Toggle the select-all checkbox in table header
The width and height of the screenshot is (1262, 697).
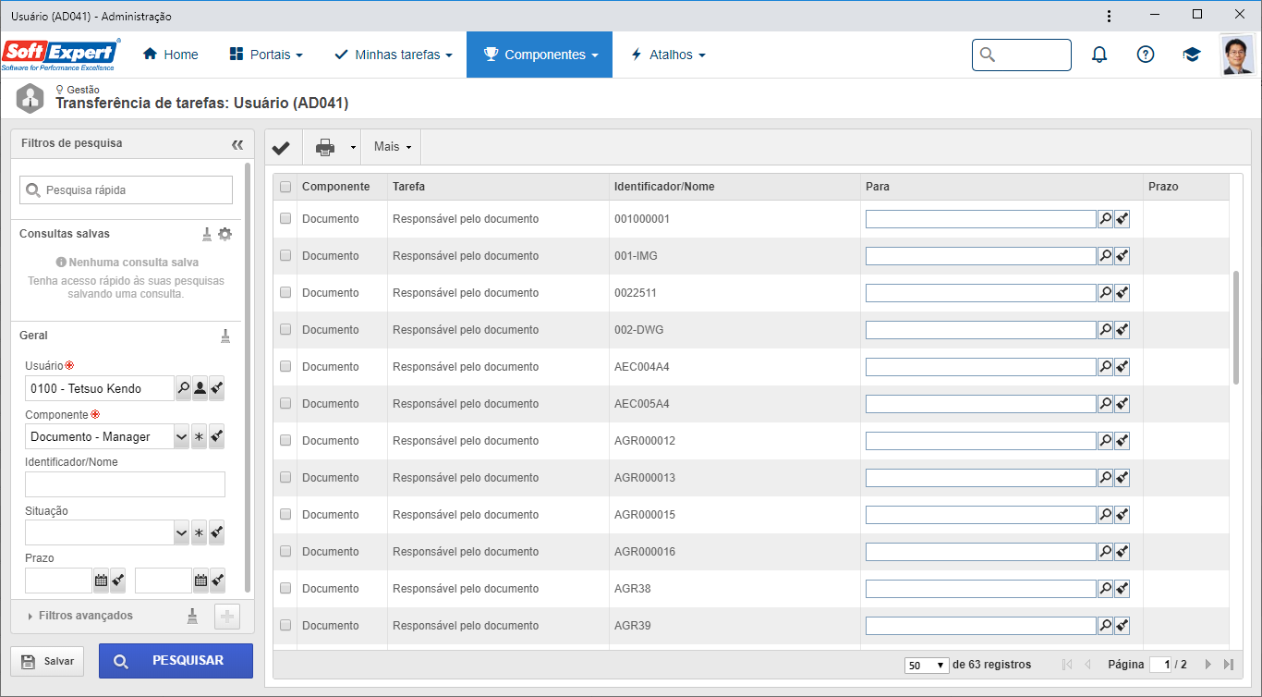285,187
